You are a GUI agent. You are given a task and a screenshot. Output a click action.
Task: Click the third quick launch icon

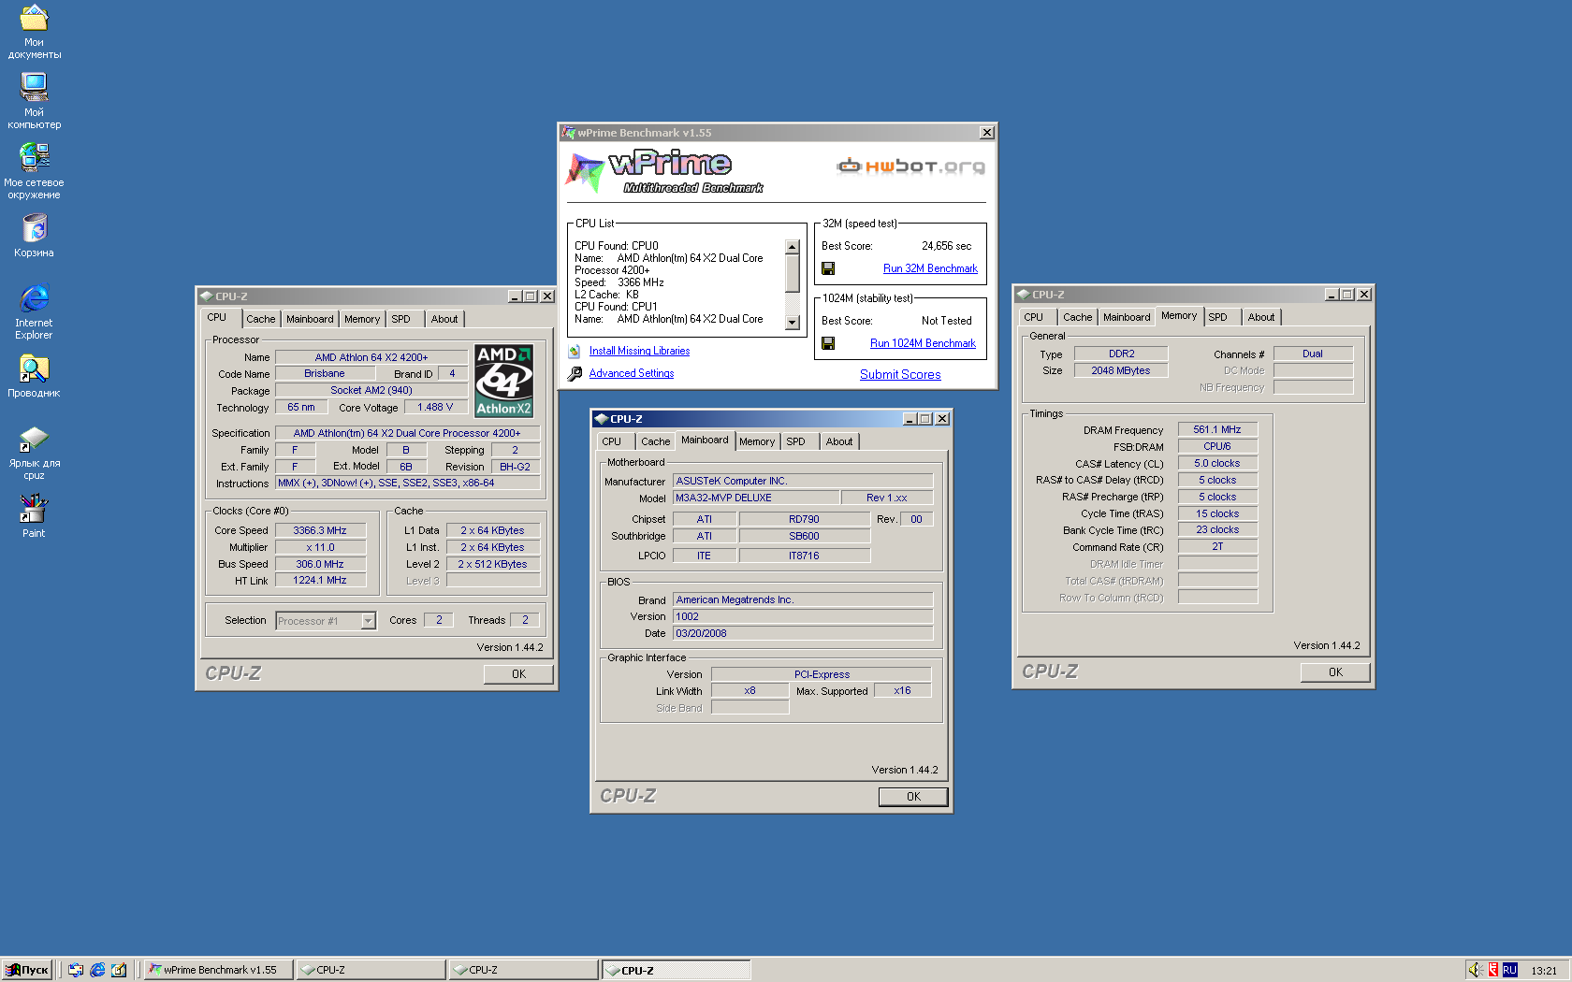(119, 970)
